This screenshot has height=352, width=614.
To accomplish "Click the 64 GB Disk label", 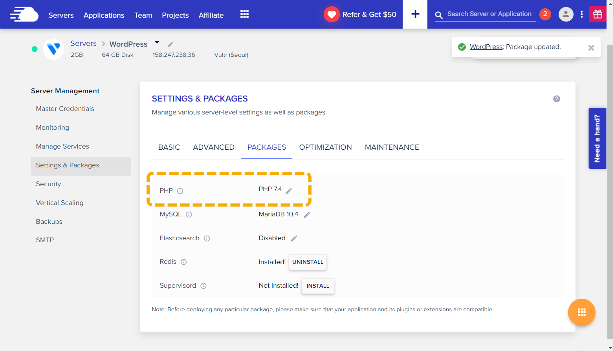I will pyautogui.click(x=118, y=55).
